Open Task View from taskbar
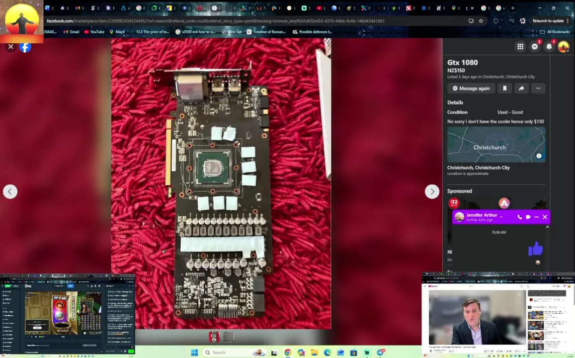 click(x=274, y=353)
